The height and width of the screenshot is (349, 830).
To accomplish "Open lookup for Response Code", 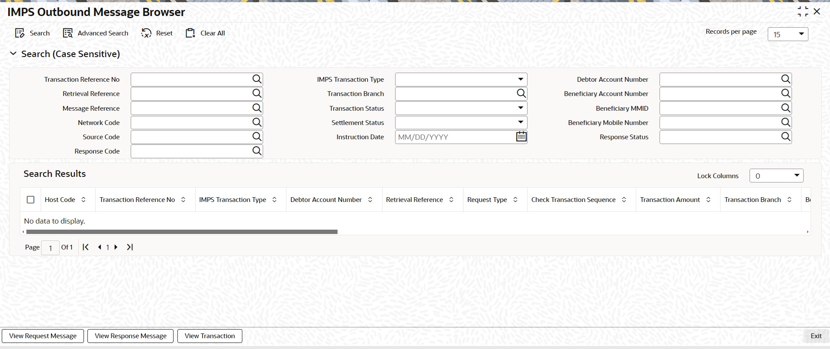I will (x=257, y=151).
